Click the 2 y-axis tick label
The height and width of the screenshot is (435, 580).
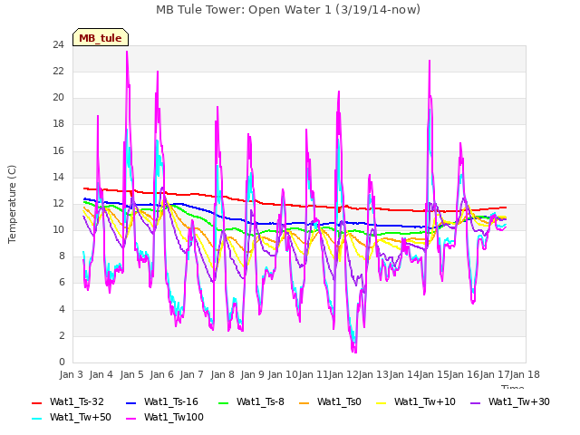coord(62,336)
